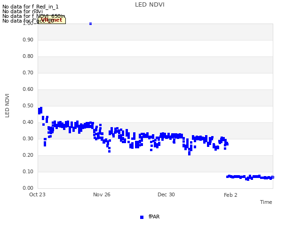Click the LED NDVI chart title
The height and width of the screenshot is (226, 301).
click(150, 5)
